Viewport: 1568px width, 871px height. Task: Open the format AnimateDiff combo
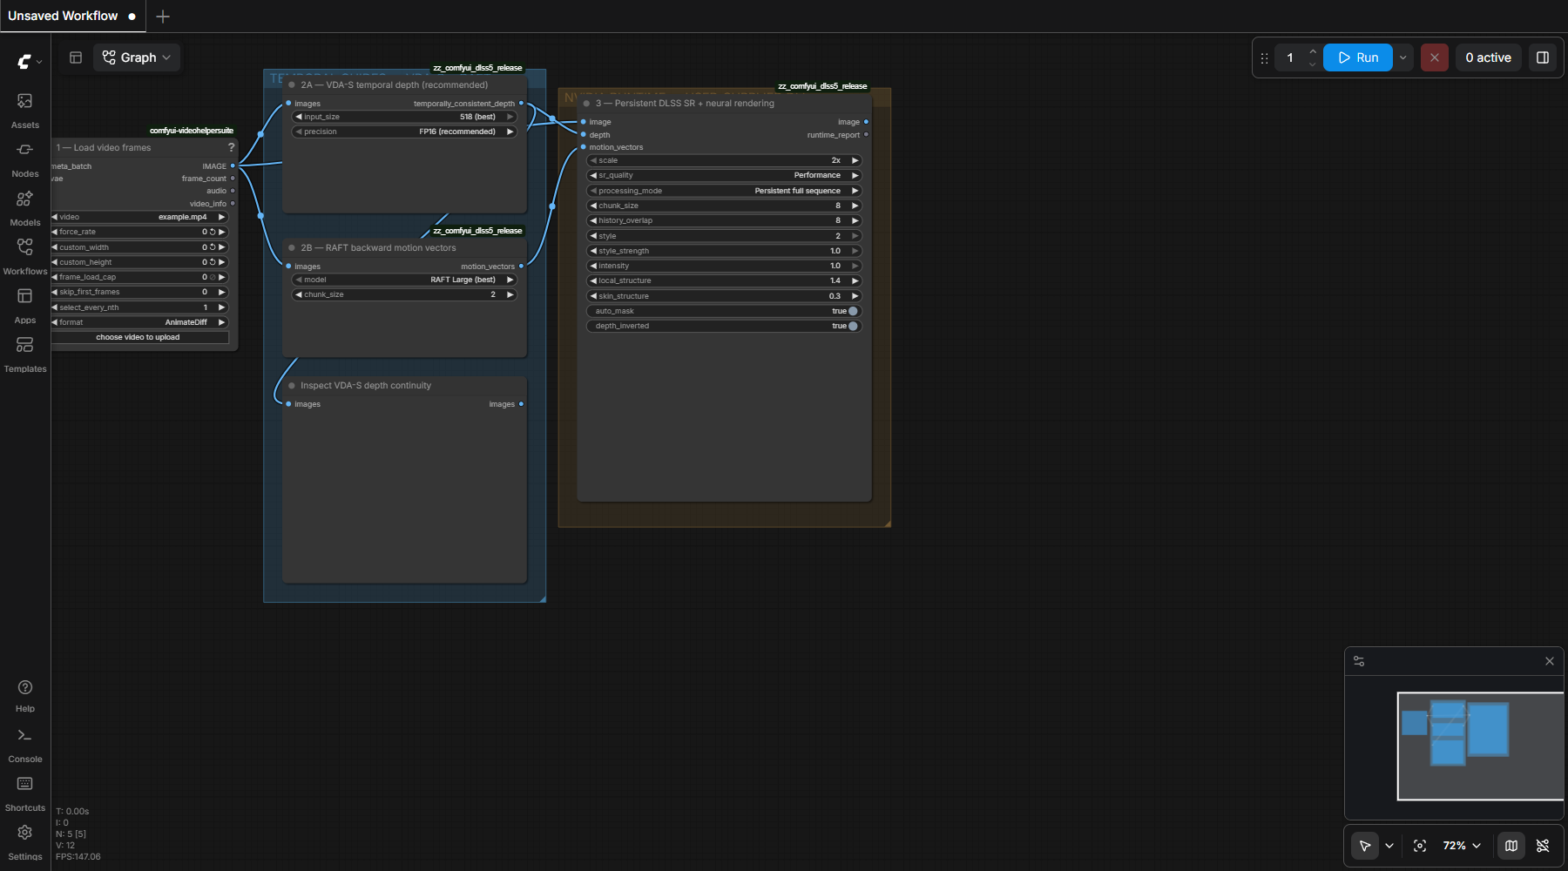tap(139, 322)
